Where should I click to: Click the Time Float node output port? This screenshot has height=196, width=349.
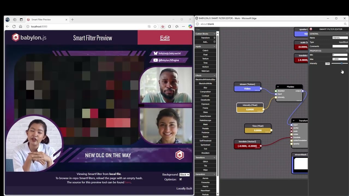point(271,130)
